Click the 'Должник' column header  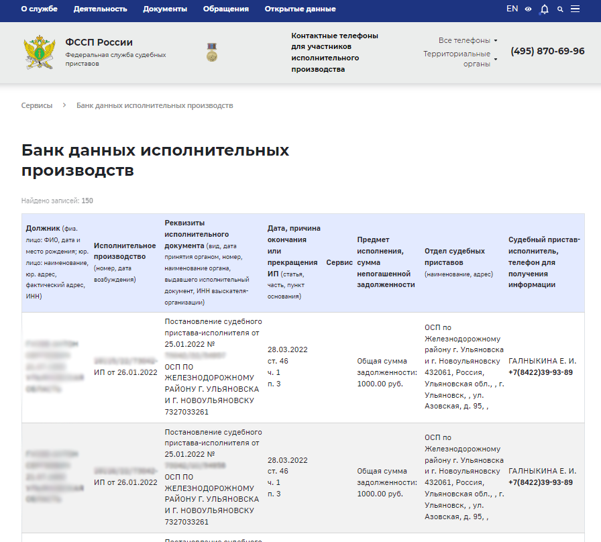coord(42,228)
